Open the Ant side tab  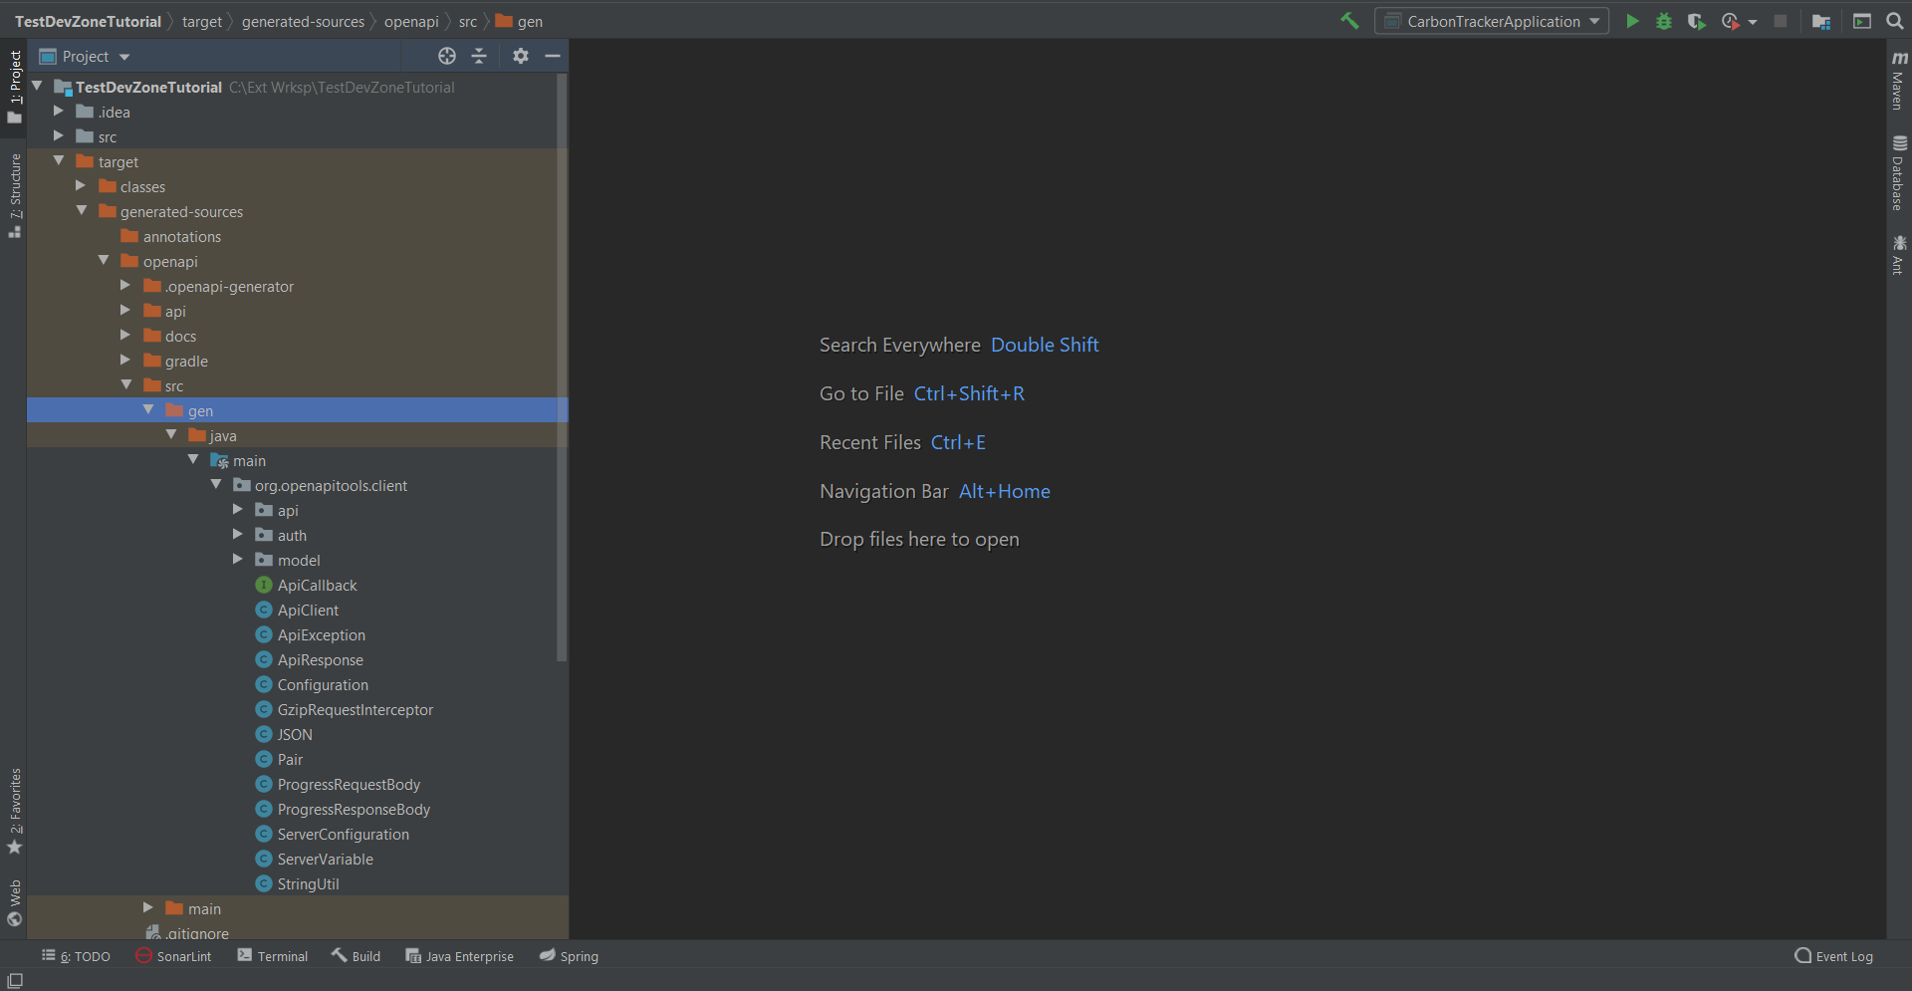point(1899,255)
